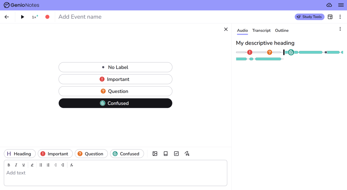This screenshot has width=347, height=190.
Task: Click the Confused button above the editor
Action: point(127,154)
